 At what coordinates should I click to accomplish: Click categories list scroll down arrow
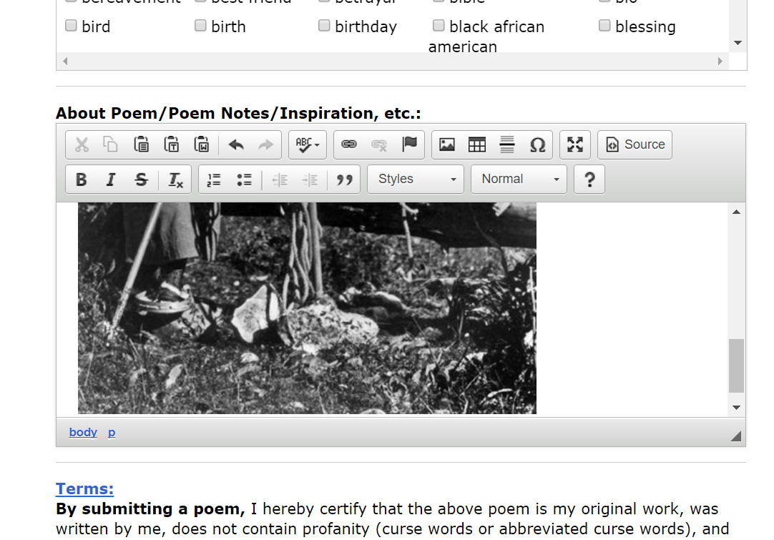[x=738, y=43]
